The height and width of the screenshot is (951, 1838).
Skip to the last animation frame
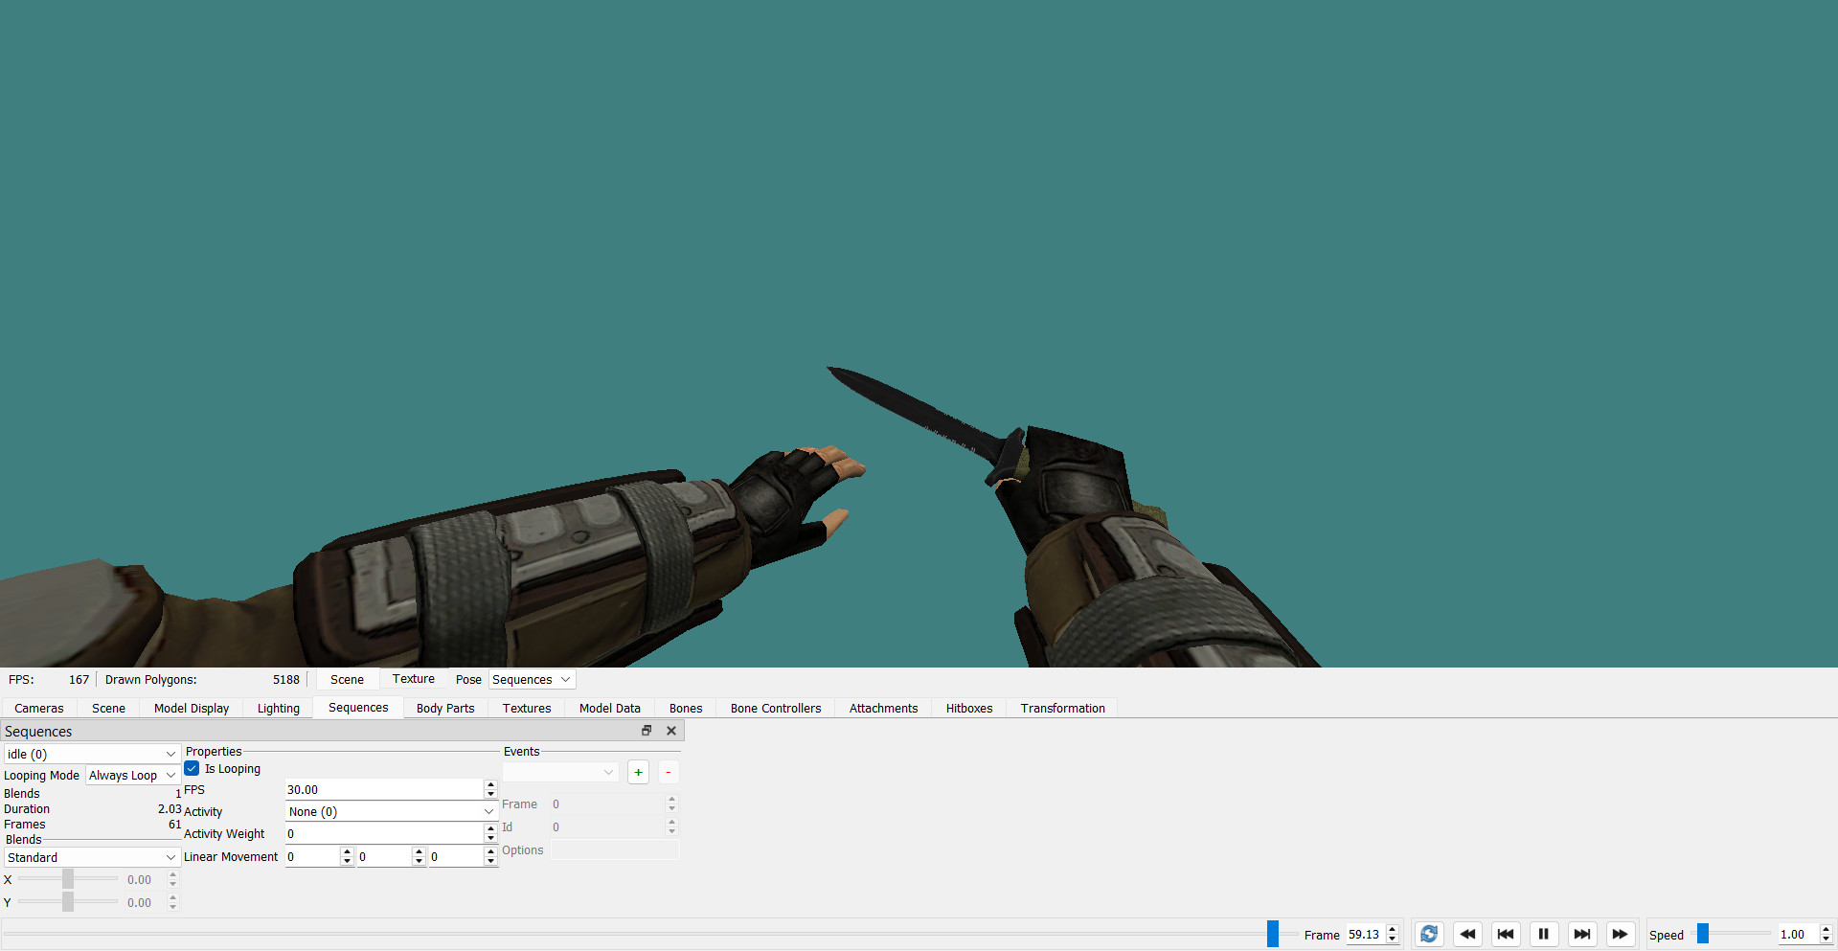pyautogui.click(x=1581, y=934)
